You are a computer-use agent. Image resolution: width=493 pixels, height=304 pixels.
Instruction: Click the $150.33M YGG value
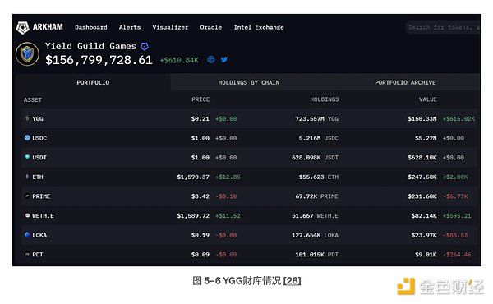pyautogui.click(x=422, y=118)
